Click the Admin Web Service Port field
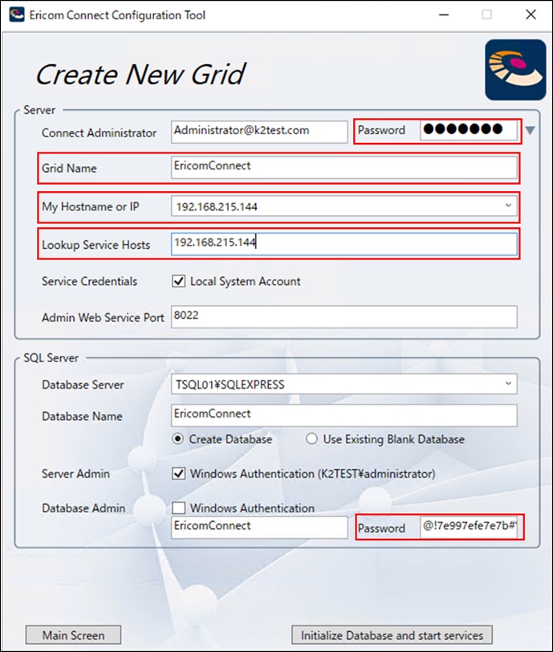 344,317
